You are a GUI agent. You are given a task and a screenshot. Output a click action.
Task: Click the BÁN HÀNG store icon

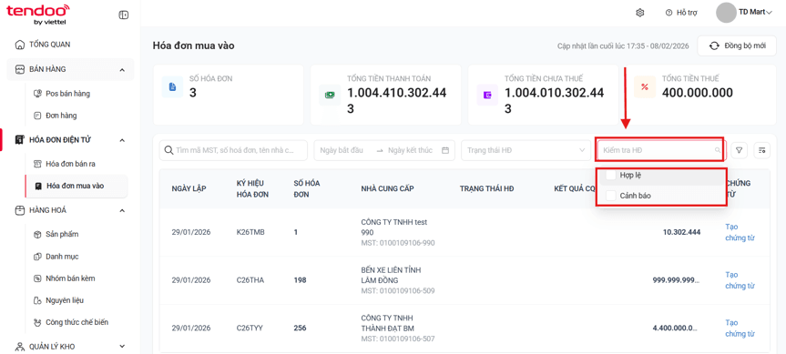click(x=19, y=69)
